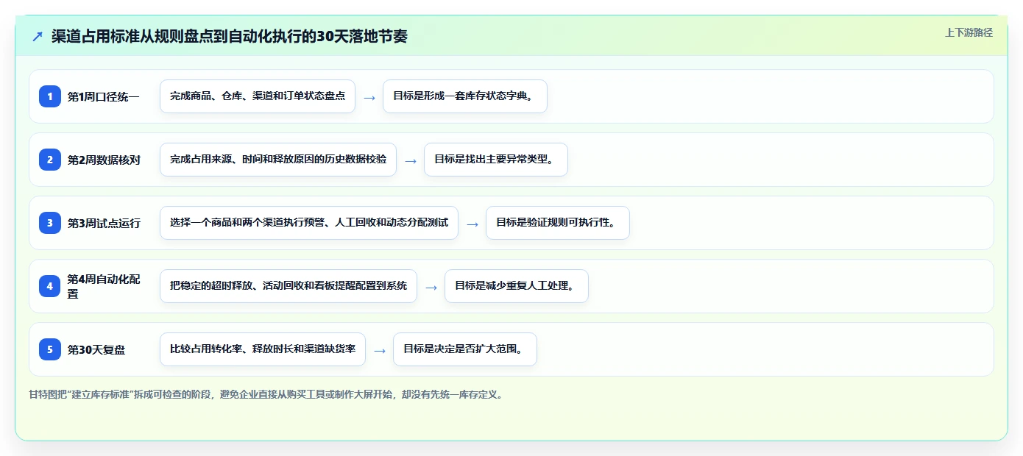Select the step 4 number badge
The width and height of the screenshot is (1023, 456).
pos(50,286)
